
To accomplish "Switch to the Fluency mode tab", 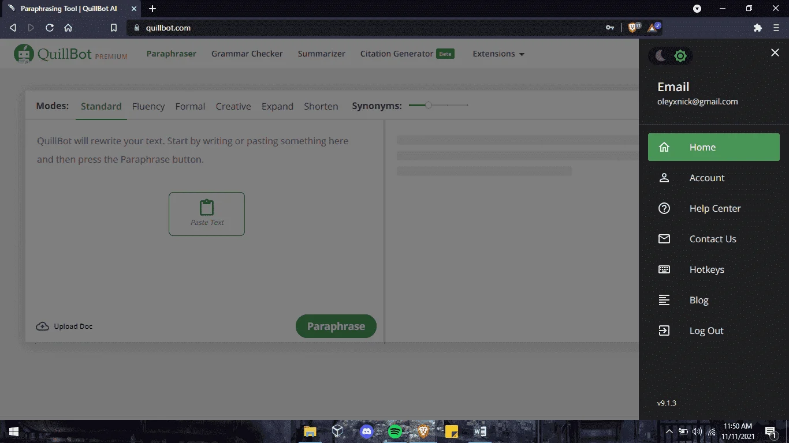I will 148,106.
